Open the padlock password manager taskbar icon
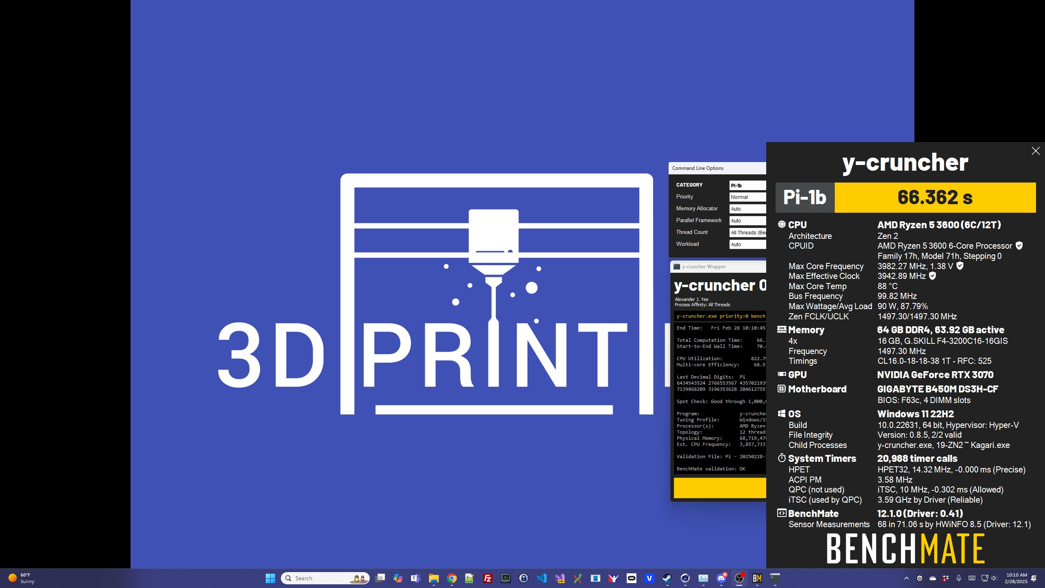Viewport: 1045px width, 588px height. coord(523,578)
